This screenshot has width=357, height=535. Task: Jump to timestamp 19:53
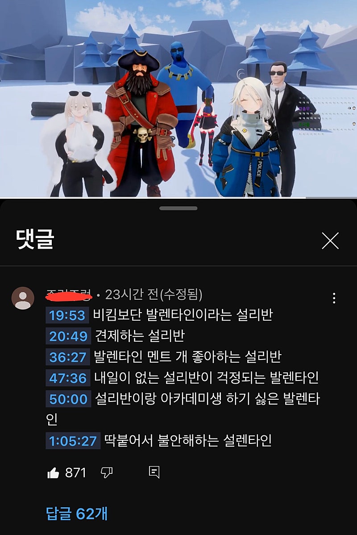[67, 315]
